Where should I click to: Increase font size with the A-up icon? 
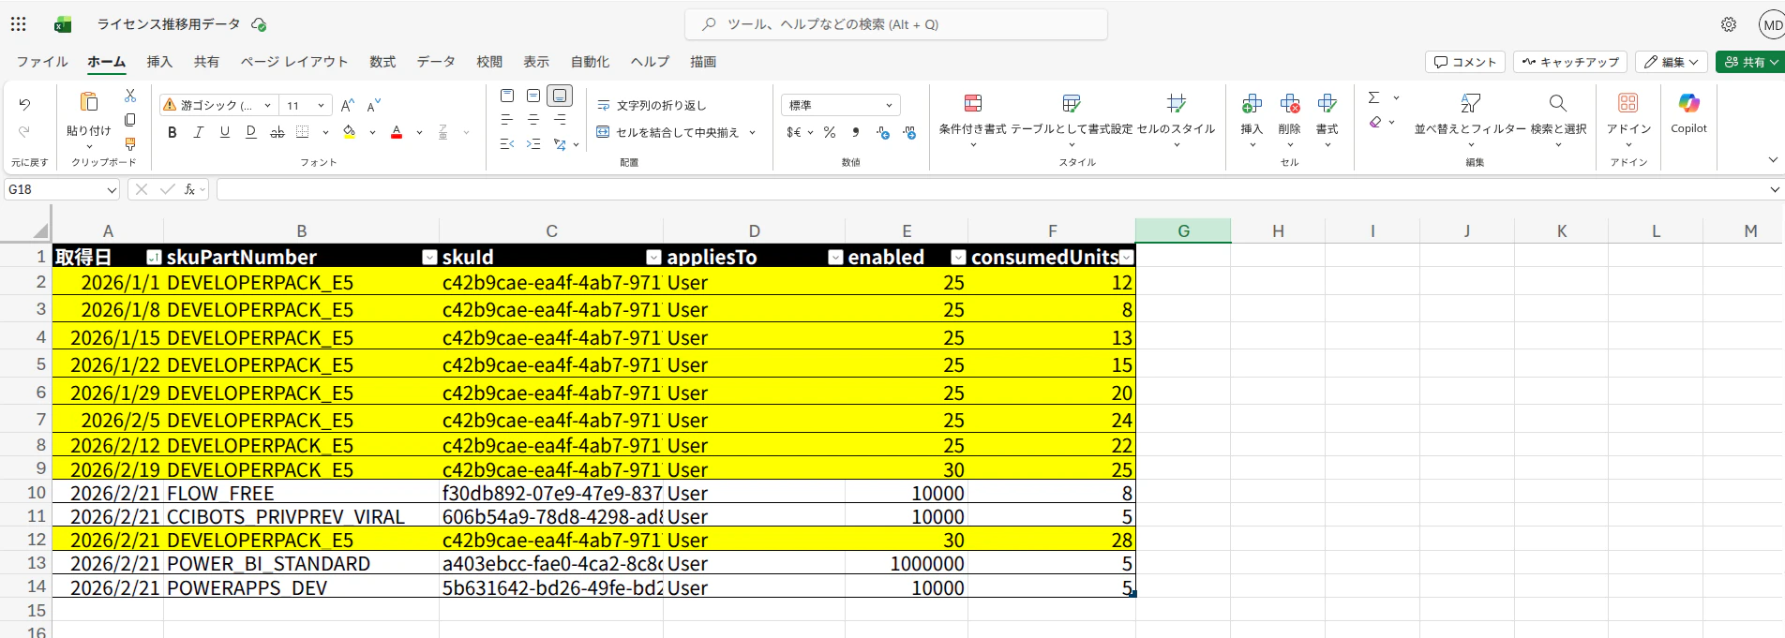(x=348, y=106)
